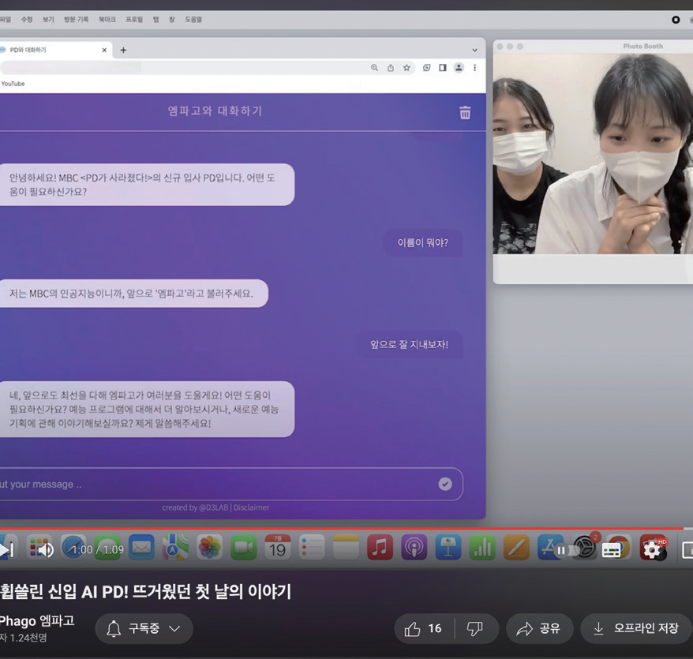Image resolution: width=693 pixels, height=659 pixels.
Task: Click the '앞으로 잘 지내보자!' chat message
Action: (409, 344)
